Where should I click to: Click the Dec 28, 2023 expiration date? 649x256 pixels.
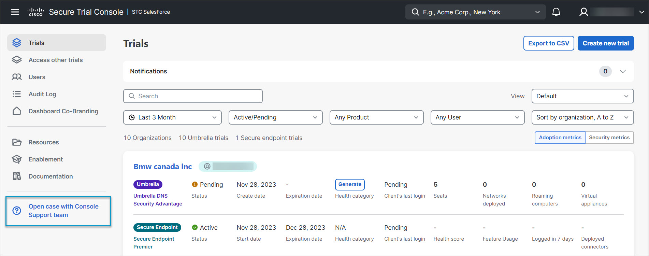pos(305,228)
